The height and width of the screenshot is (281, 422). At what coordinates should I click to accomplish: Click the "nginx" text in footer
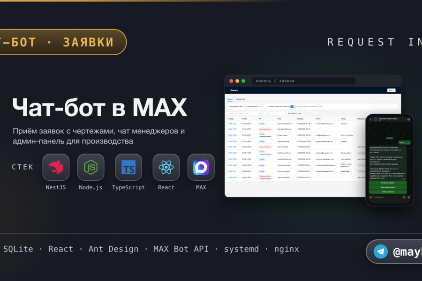(286, 249)
